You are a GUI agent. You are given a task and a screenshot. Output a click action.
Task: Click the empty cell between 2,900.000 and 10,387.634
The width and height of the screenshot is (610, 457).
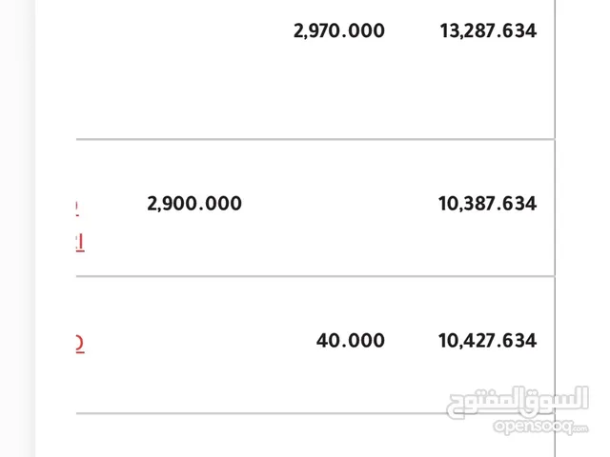(338, 204)
